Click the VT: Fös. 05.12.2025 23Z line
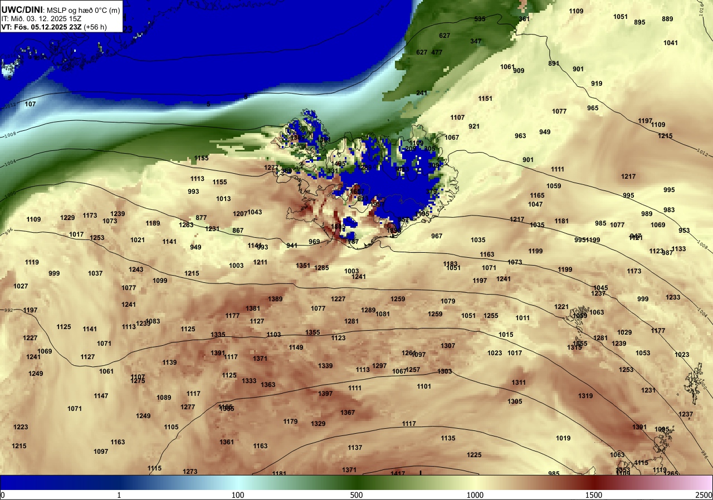Image resolution: width=713 pixels, height=500 pixels. pos(55,26)
